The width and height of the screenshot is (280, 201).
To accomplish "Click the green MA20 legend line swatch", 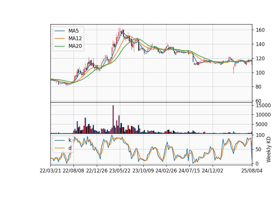I will coord(60,46).
